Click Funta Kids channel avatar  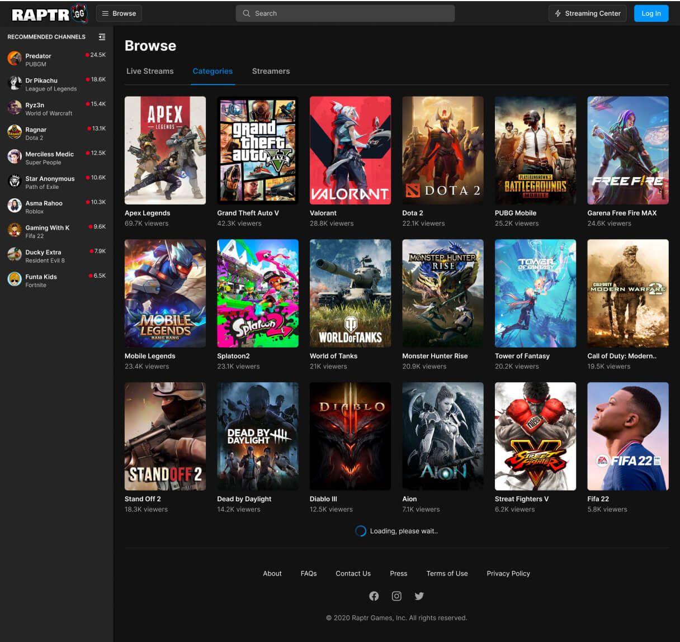point(15,279)
